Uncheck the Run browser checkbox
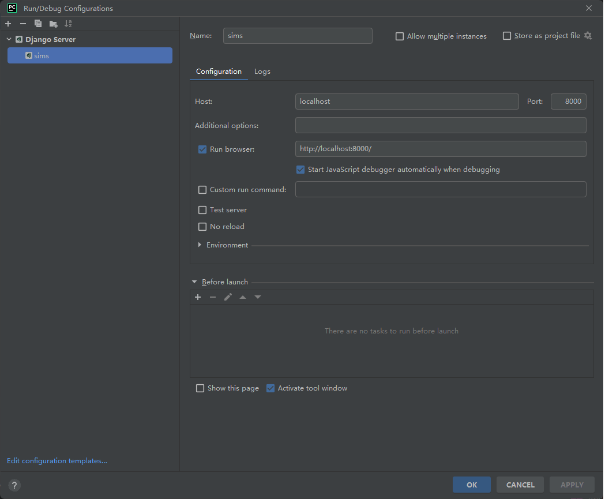Viewport: 605px width, 499px height. coord(202,149)
